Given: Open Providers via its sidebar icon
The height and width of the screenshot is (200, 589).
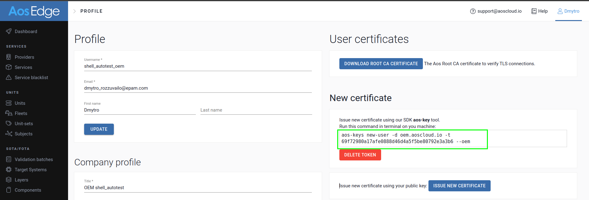Looking at the screenshot, I should pos(9,57).
